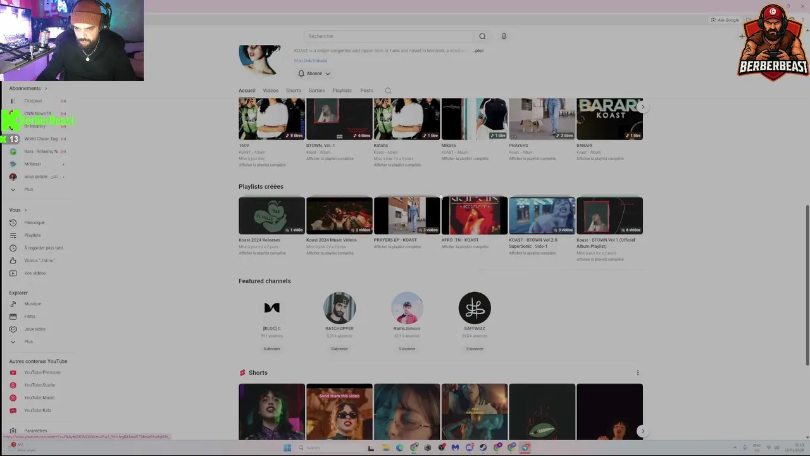Expand channel description with ...plus
Screen dimensions: 810x456
tap(478, 51)
